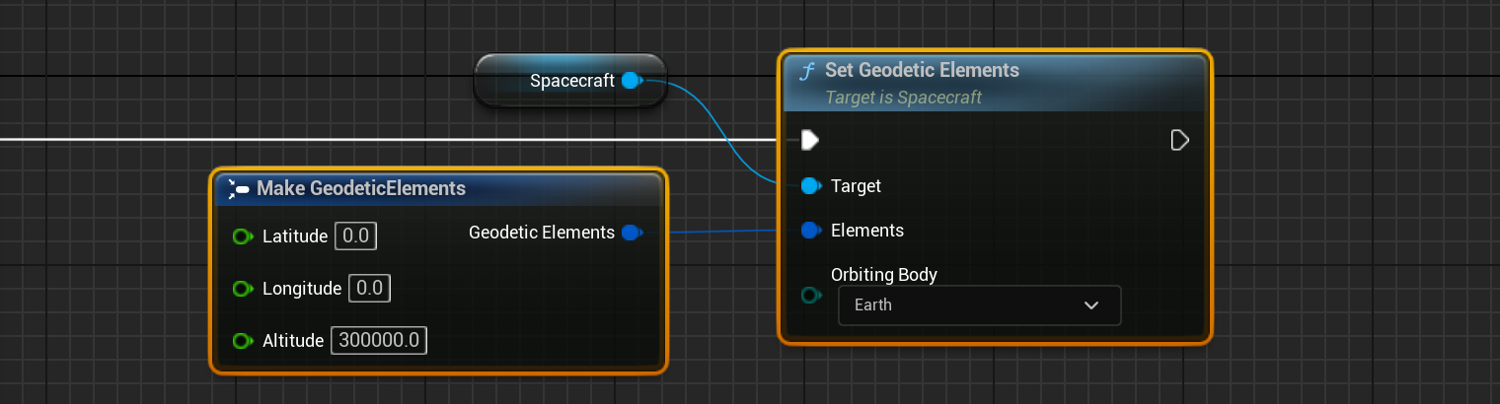
Task: Click the Geodetic Elements output pin
Action: coord(632,233)
